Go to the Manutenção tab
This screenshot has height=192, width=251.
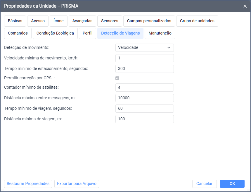(x=160, y=33)
